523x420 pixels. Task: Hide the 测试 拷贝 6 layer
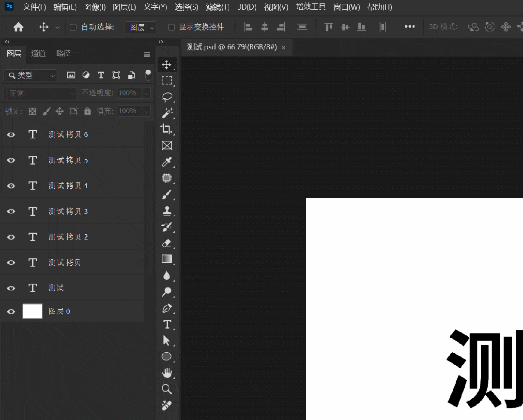pos(11,135)
